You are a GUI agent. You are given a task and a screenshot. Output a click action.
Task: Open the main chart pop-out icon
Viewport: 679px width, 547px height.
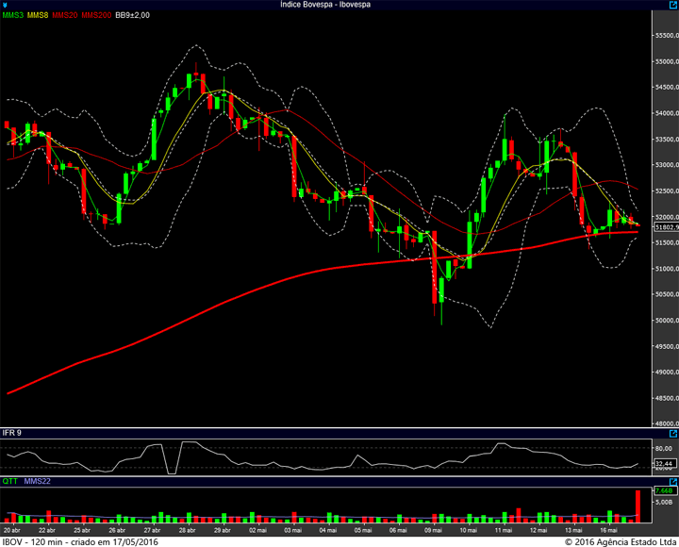(x=673, y=5)
